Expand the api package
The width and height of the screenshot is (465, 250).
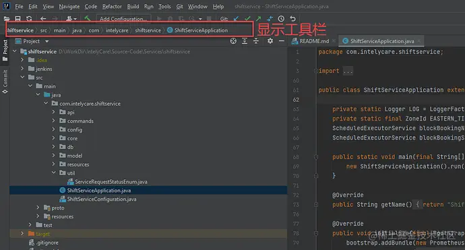click(x=54, y=112)
